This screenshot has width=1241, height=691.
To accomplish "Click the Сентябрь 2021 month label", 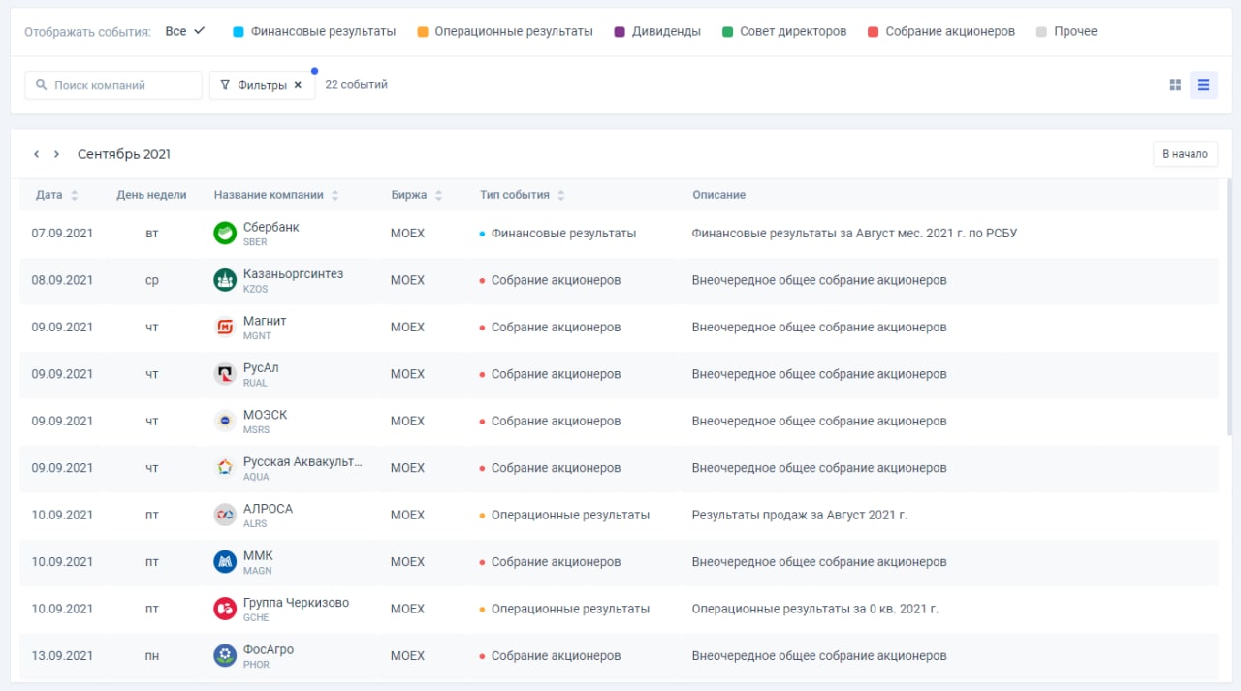I will pos(124,154).
